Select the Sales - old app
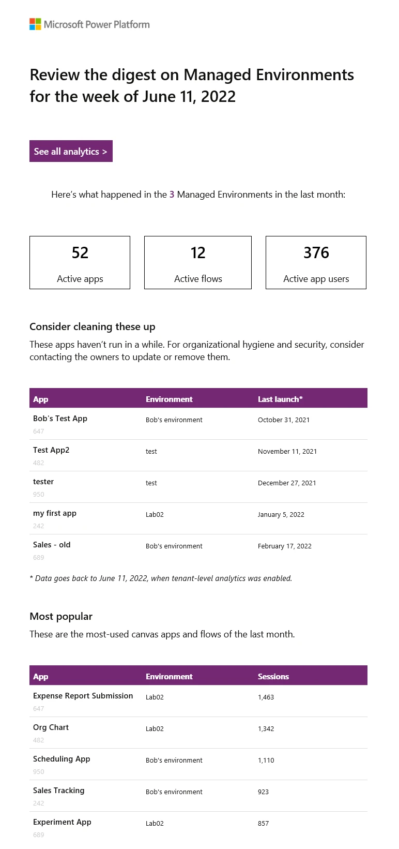The height and width of the screenshot is (849, 399). pos(51,545)
